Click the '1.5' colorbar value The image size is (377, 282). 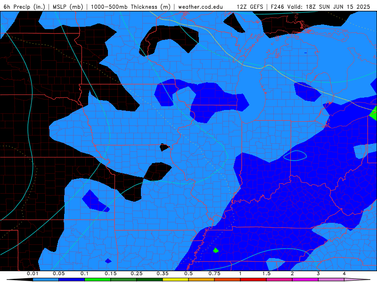point(266,274)
